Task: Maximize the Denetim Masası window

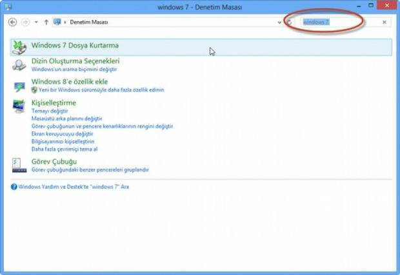Action: click(371, 5)
